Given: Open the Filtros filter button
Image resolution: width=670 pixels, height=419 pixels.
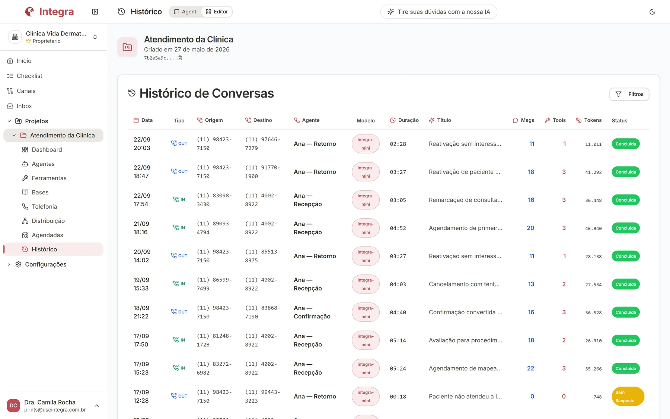Looking at the screenshot, I should tap(629, 94).
